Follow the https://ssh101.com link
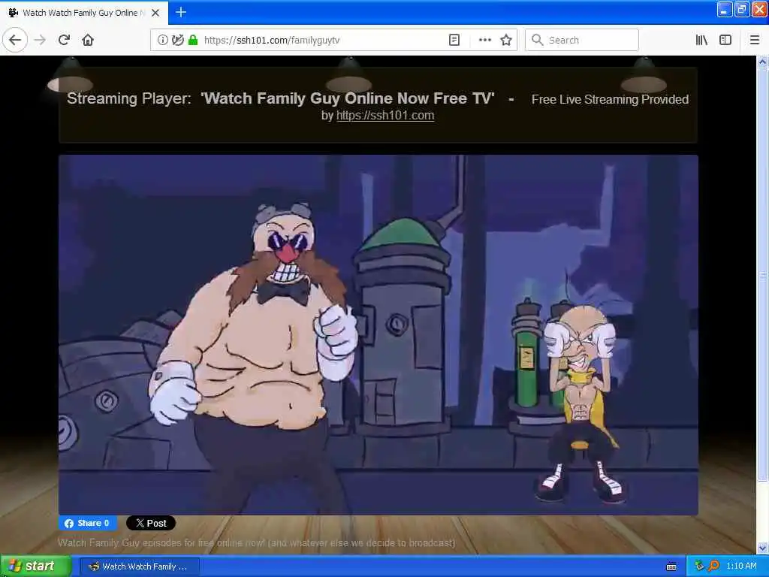The height and width of the screenshot is (577, 769). pyautogui.click(x=385, y=115)
